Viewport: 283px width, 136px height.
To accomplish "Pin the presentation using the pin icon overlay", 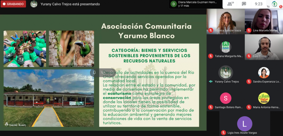I will click(x=94, y=73).
